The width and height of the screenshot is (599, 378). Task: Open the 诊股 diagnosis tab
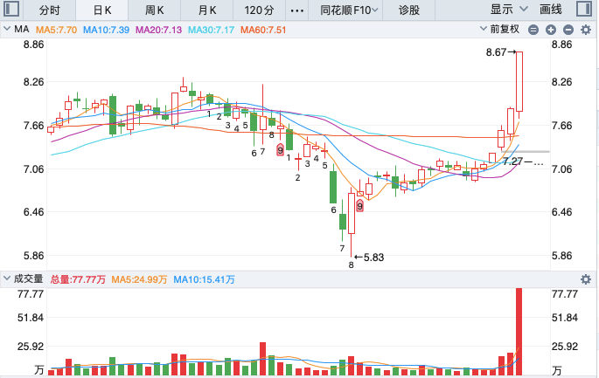[408, 10]
